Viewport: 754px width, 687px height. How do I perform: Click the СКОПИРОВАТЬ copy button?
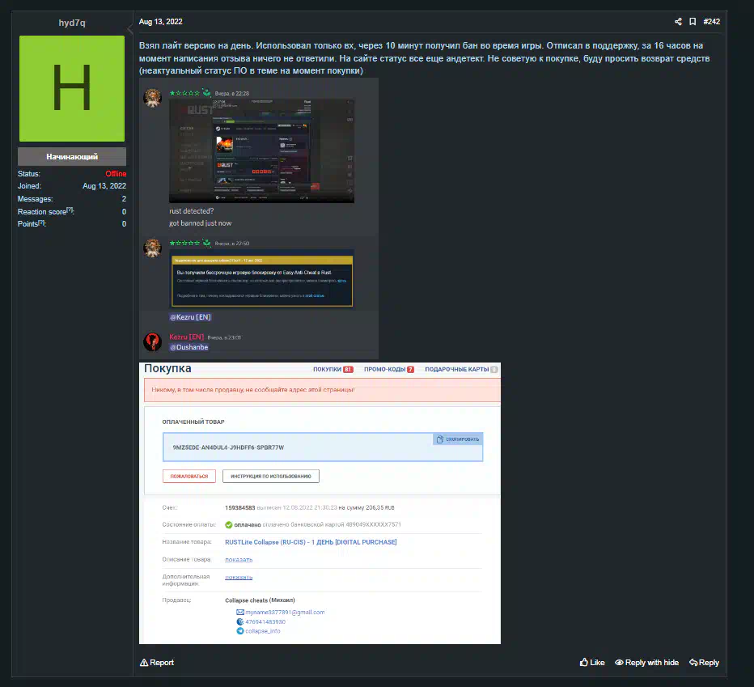(x=458, y=439)
